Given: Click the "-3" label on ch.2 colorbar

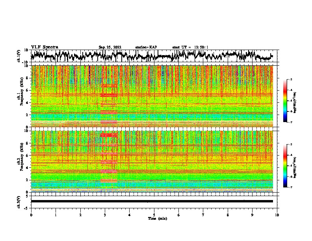Looking at the screenshot, I should [291, 145].
